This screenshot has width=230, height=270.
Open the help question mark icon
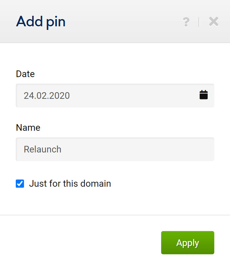tap(186, 22)
